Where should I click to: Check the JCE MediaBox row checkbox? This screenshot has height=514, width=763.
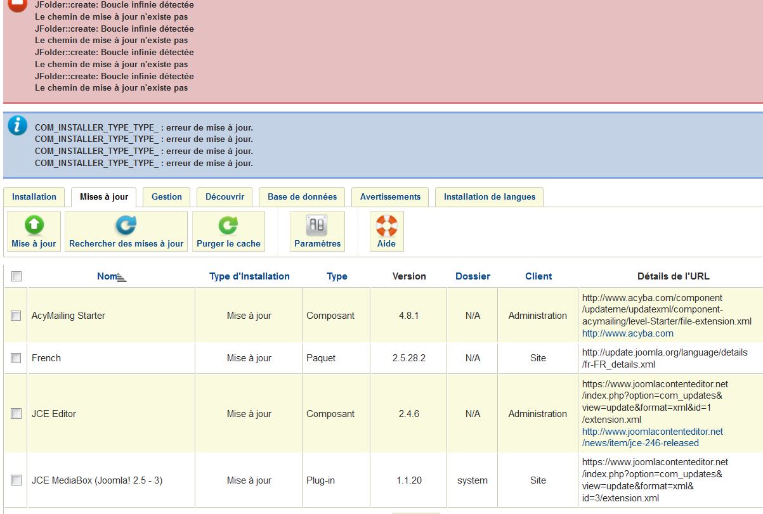(x=16, y=480)
